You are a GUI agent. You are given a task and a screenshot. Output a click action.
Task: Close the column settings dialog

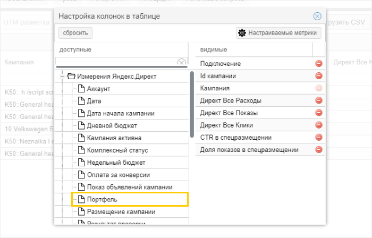click(x=317, y=16)
